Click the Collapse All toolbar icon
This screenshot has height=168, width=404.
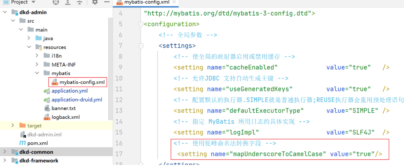pos(80,2)
